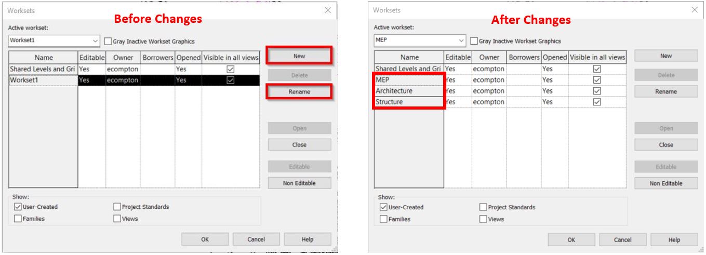Open the Active workset dropdown showing Workset1
This screenshot has height=255, width=706.
tap(95, 41)
